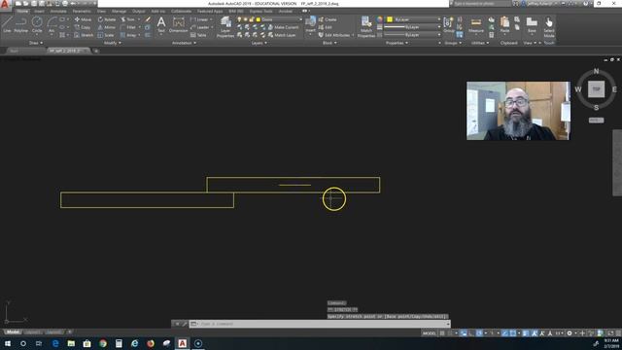Toggle layer lock icon in layer dropdown
622x350 pixels.
[x=252, y=19]
